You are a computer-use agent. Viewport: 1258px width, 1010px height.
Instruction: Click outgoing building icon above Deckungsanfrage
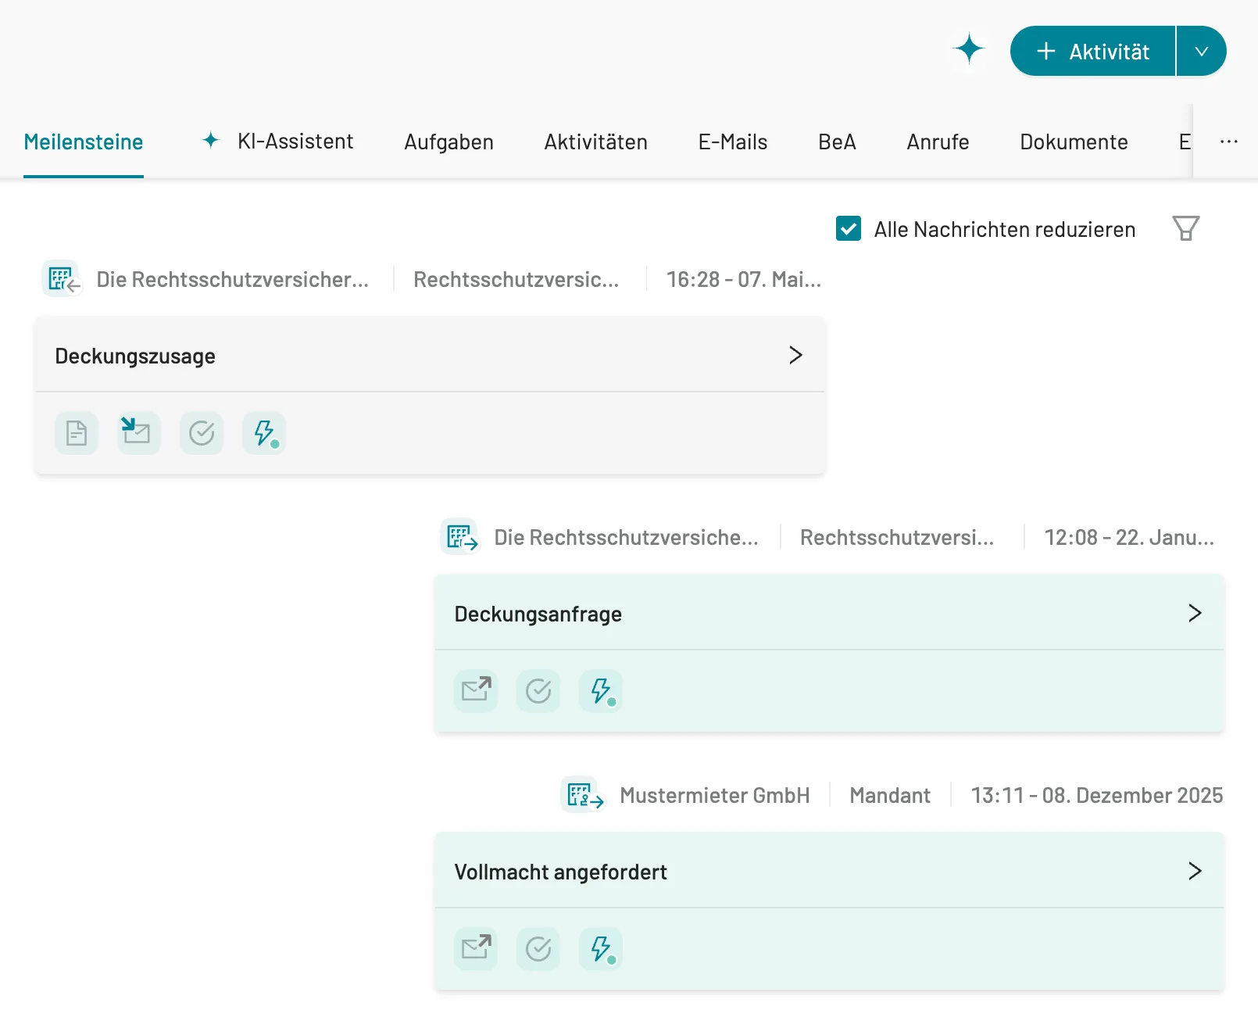461,537
